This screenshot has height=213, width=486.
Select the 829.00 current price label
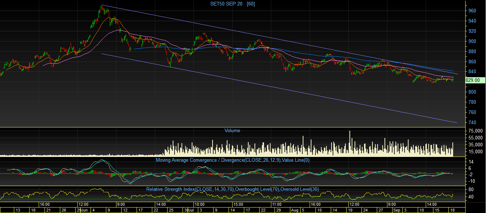pos(475,80)
